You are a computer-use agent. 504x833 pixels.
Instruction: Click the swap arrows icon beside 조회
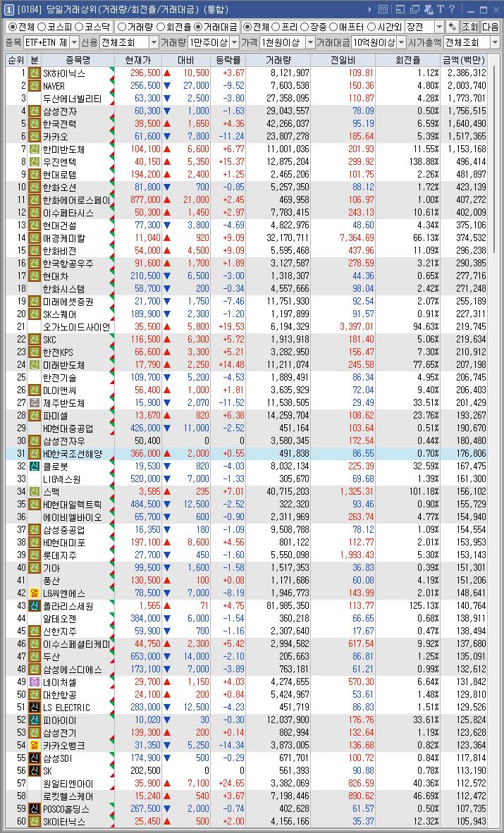point(453,27)
